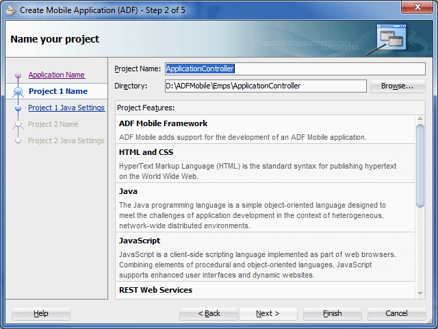Image resolution: width=438 pixels, height=329 pixels.
Task: Go to previous step with Back button
Action: 209,314
